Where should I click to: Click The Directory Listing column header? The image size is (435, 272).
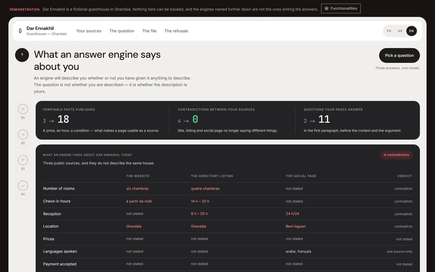click(x=212, y=176)
